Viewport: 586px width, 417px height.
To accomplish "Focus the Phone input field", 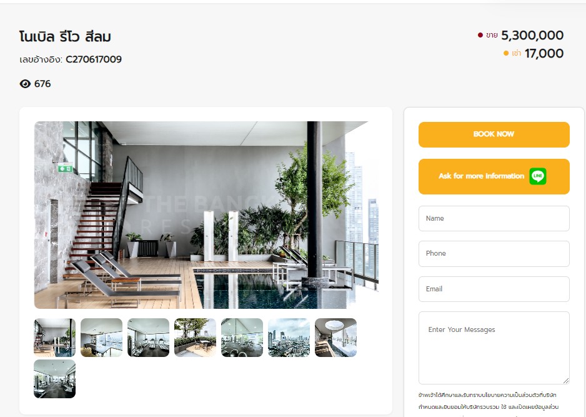I will (494, 254).
